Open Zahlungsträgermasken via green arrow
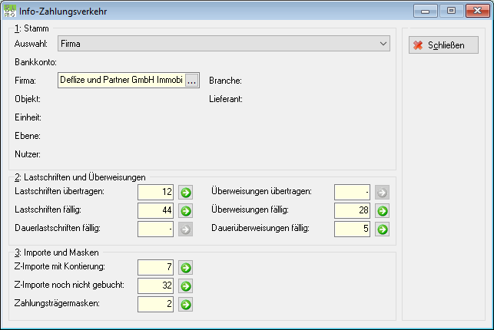 coord(186,305)
